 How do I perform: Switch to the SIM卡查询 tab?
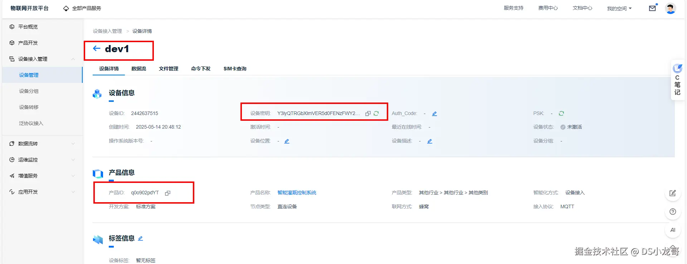tap(235, 69)
